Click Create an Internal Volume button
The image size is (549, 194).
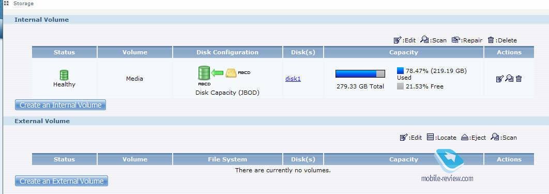(x=60, y=105)
